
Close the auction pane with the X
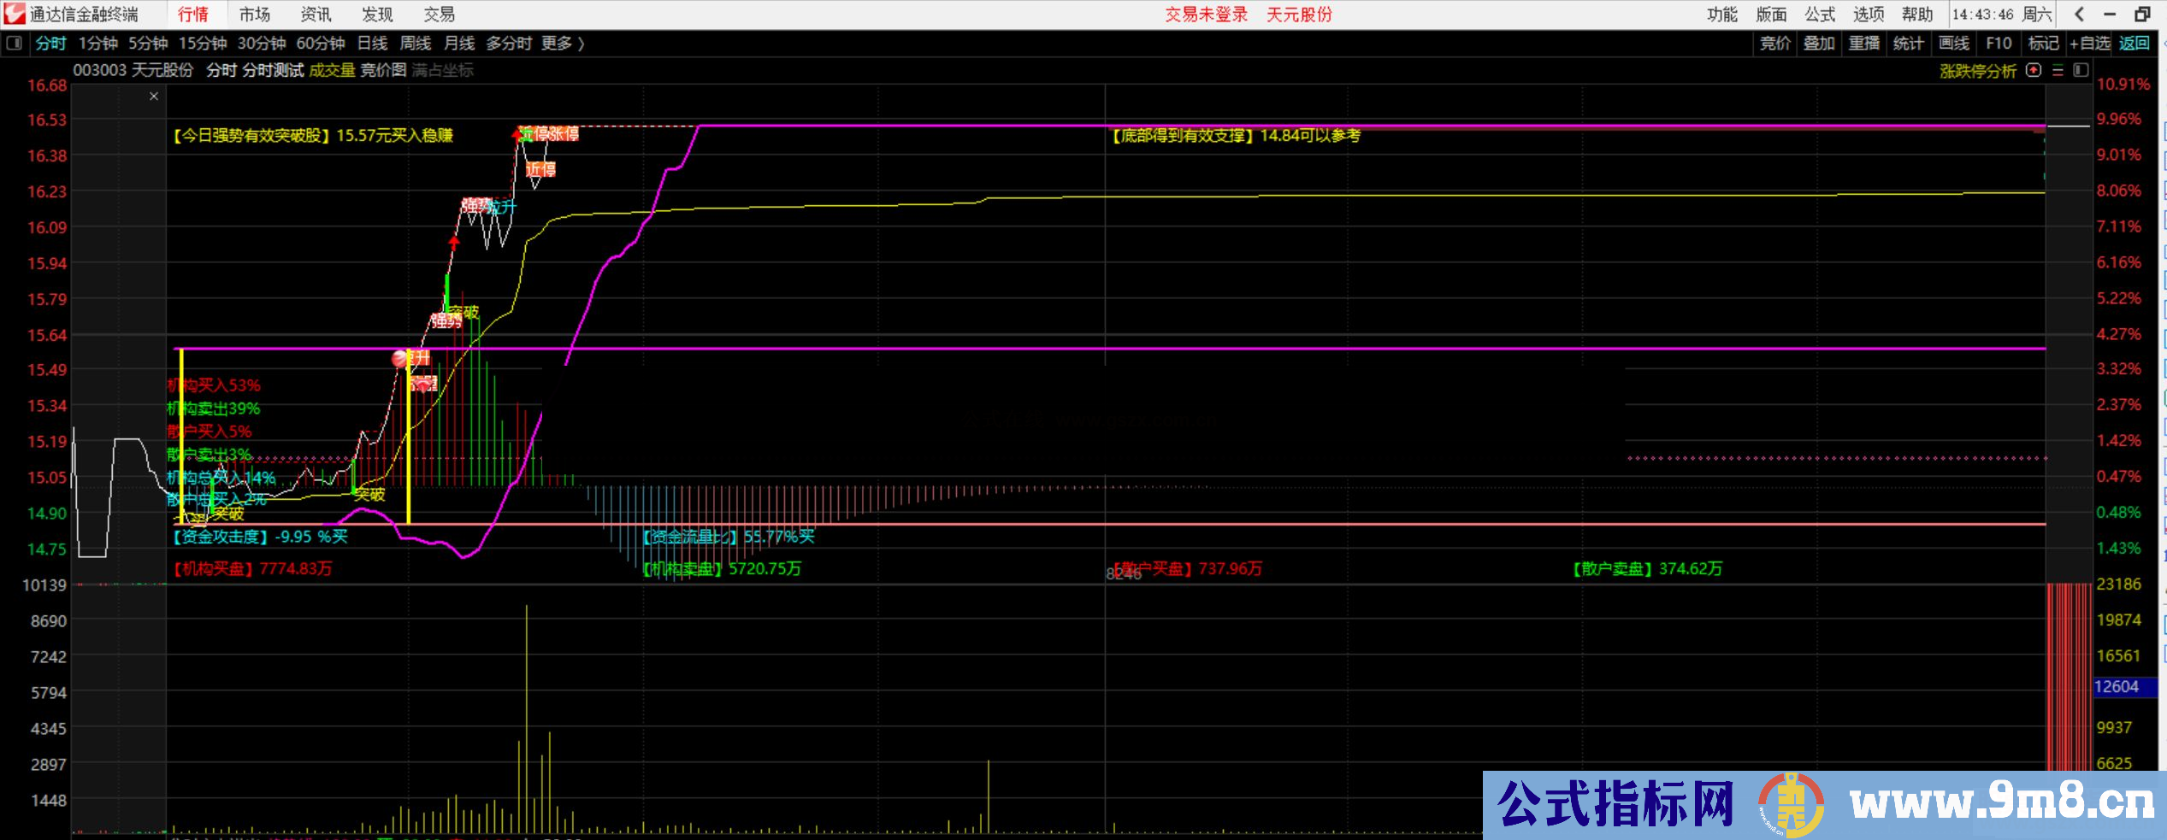tap(154, 97)
